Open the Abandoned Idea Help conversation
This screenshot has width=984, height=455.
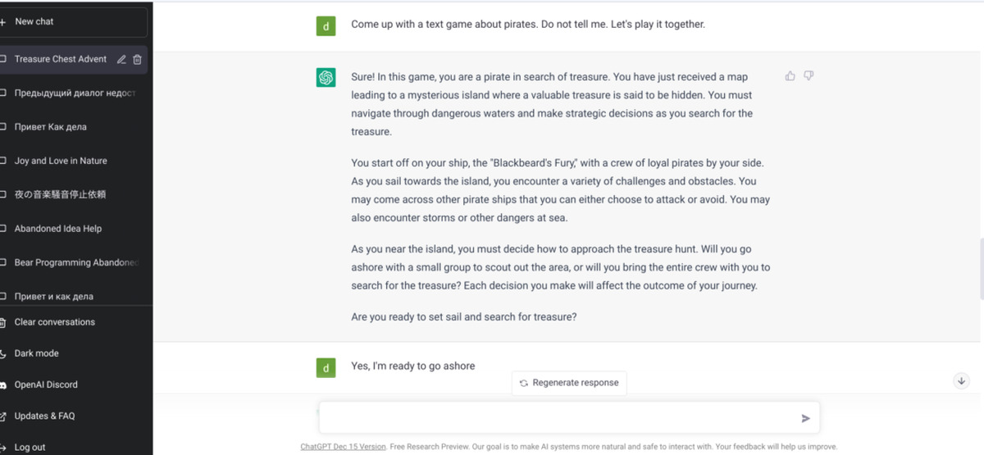[x=58, y=229]
